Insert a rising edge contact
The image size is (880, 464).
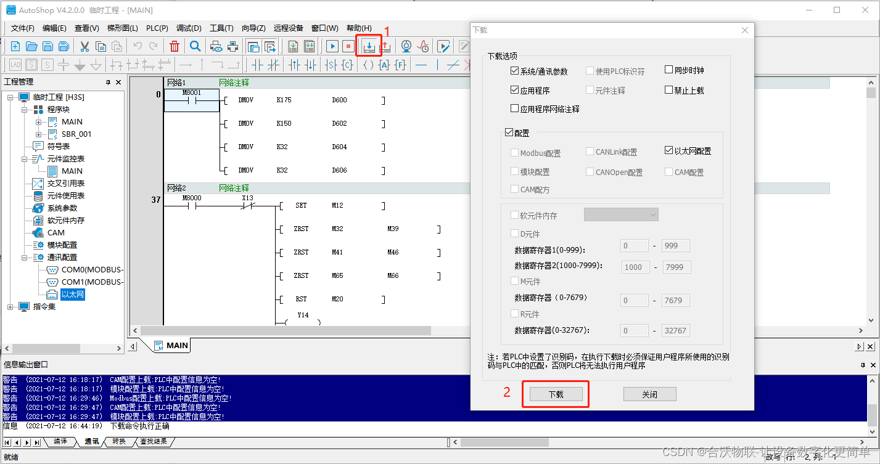pyautogui.click(x=294, y=65)
